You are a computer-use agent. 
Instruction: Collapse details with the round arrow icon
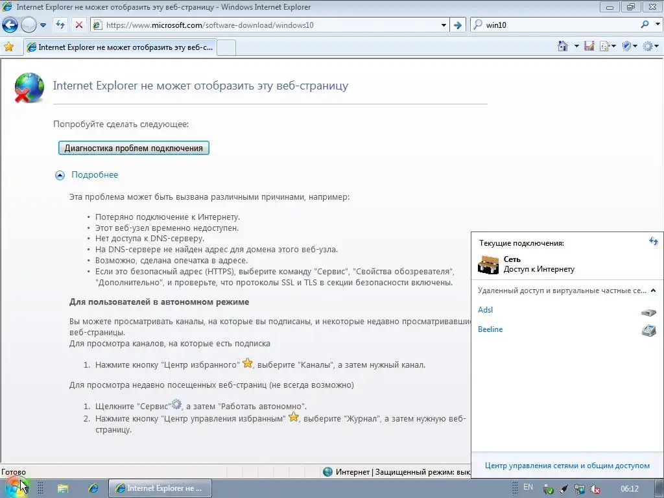60,175
